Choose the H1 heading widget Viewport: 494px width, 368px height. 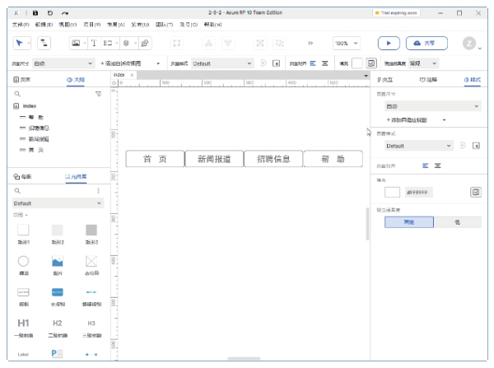(x=23, y=323)
